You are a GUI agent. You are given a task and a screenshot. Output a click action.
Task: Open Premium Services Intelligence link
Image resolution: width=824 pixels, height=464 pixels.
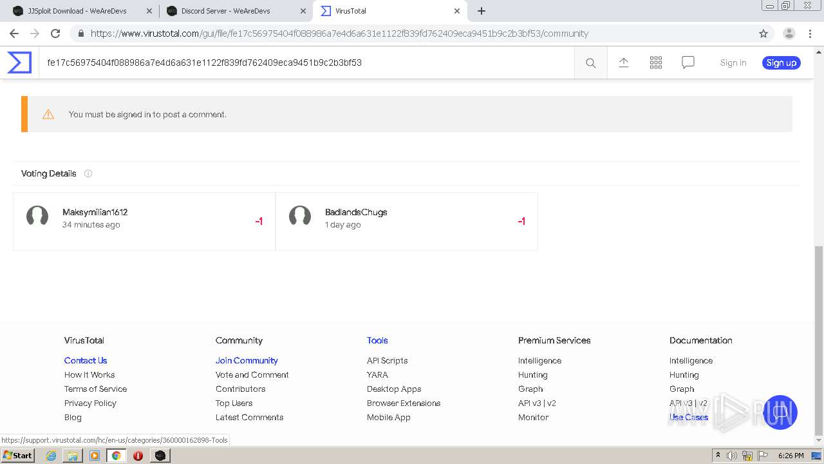pos(539,360)
